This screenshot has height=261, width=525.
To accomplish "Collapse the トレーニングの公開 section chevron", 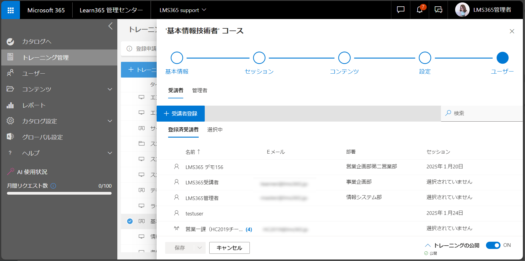I will click(428, 245).
